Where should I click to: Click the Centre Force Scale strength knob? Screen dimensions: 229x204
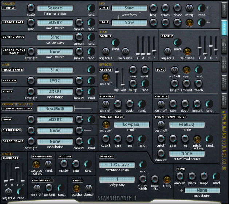tap(31, 51)
